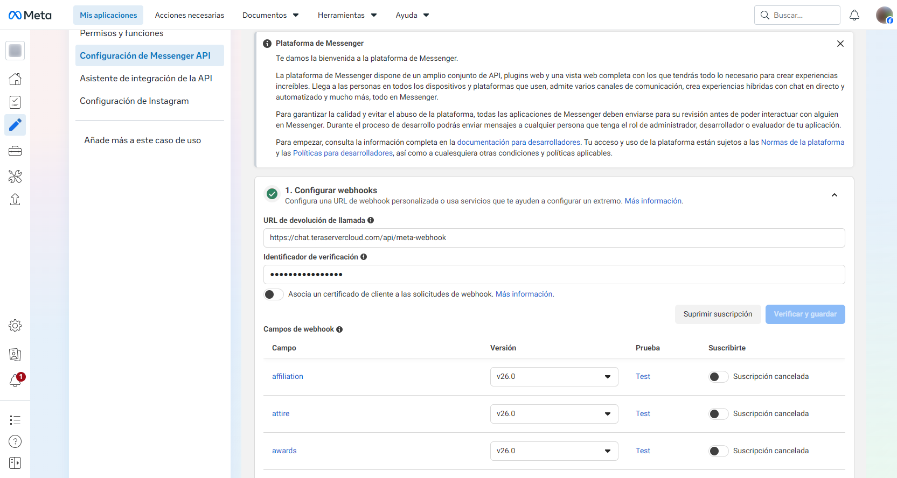Image resolution: width=897 pixels, height=478 pixels.
Task: Open version dropdown for awards
Action: (x=554, y=451)
